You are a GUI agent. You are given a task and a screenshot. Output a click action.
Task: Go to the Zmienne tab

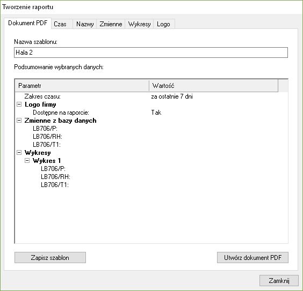(x=111, y=24)
